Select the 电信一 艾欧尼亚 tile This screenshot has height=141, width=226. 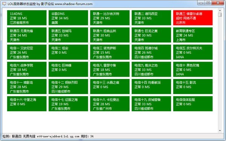point(27,52)
